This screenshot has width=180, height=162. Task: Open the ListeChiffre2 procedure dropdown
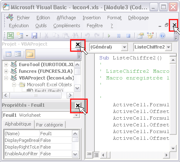(168, 47)
